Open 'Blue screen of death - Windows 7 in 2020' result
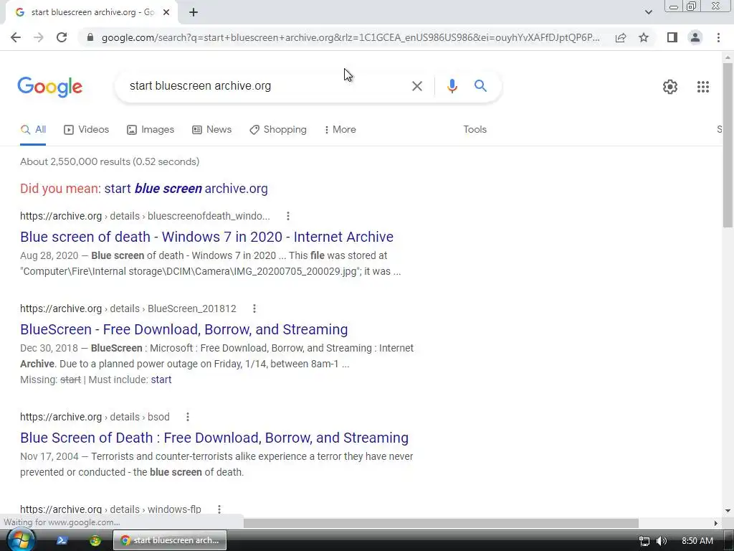Screen dimensions: 734x551 pyautogui.click(x=206, y=237)
